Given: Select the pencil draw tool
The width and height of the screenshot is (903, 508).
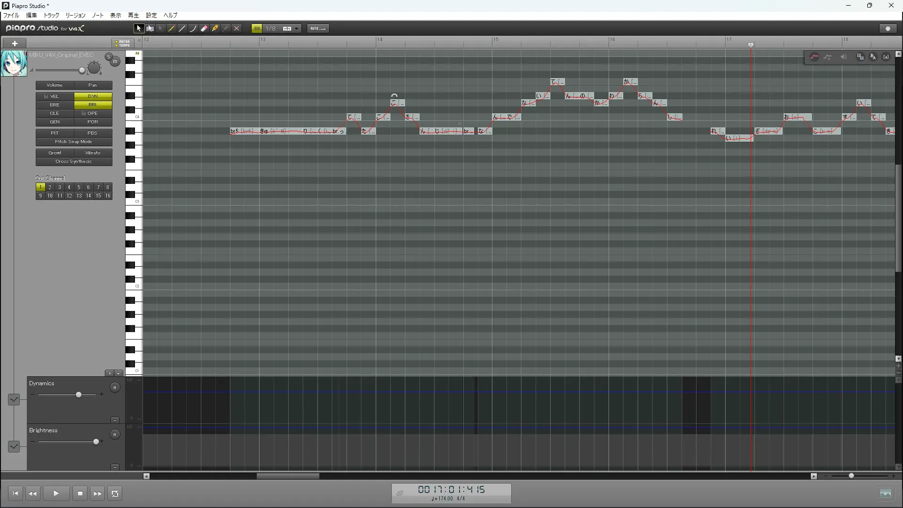Looking at the screenshot, I should [x=172, y=29].
